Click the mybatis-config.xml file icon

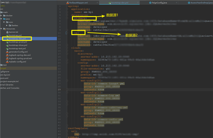7,62
